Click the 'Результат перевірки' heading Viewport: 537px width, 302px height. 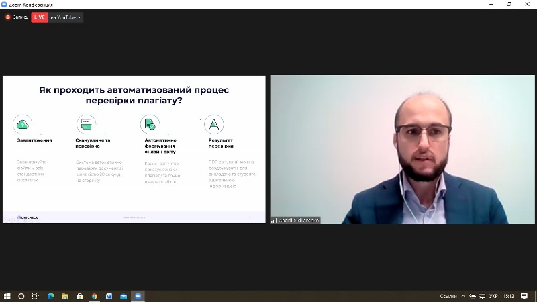221,143
